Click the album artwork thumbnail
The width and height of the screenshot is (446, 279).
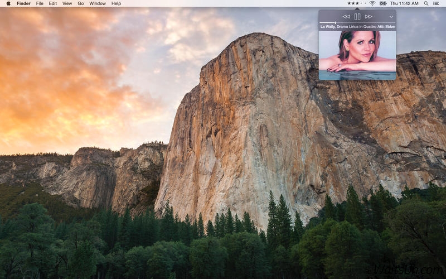pos(357,55)
